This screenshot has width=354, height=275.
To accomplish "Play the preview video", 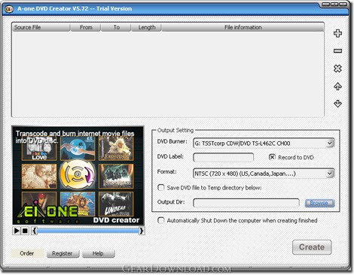I will [17, 231].
